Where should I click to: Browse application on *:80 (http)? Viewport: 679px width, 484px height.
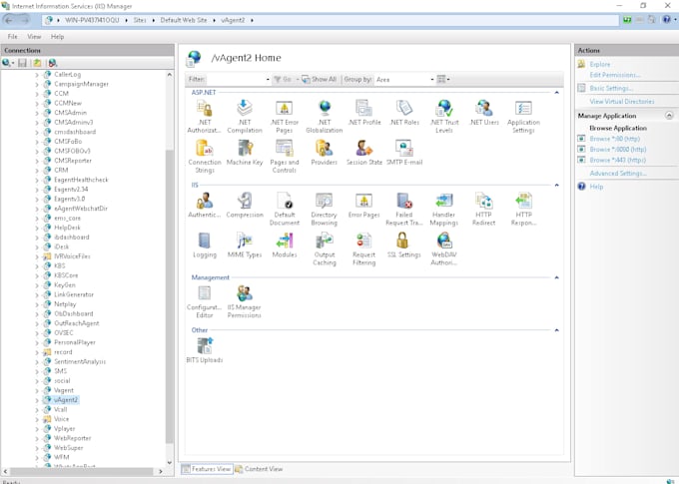coord(614,139)
